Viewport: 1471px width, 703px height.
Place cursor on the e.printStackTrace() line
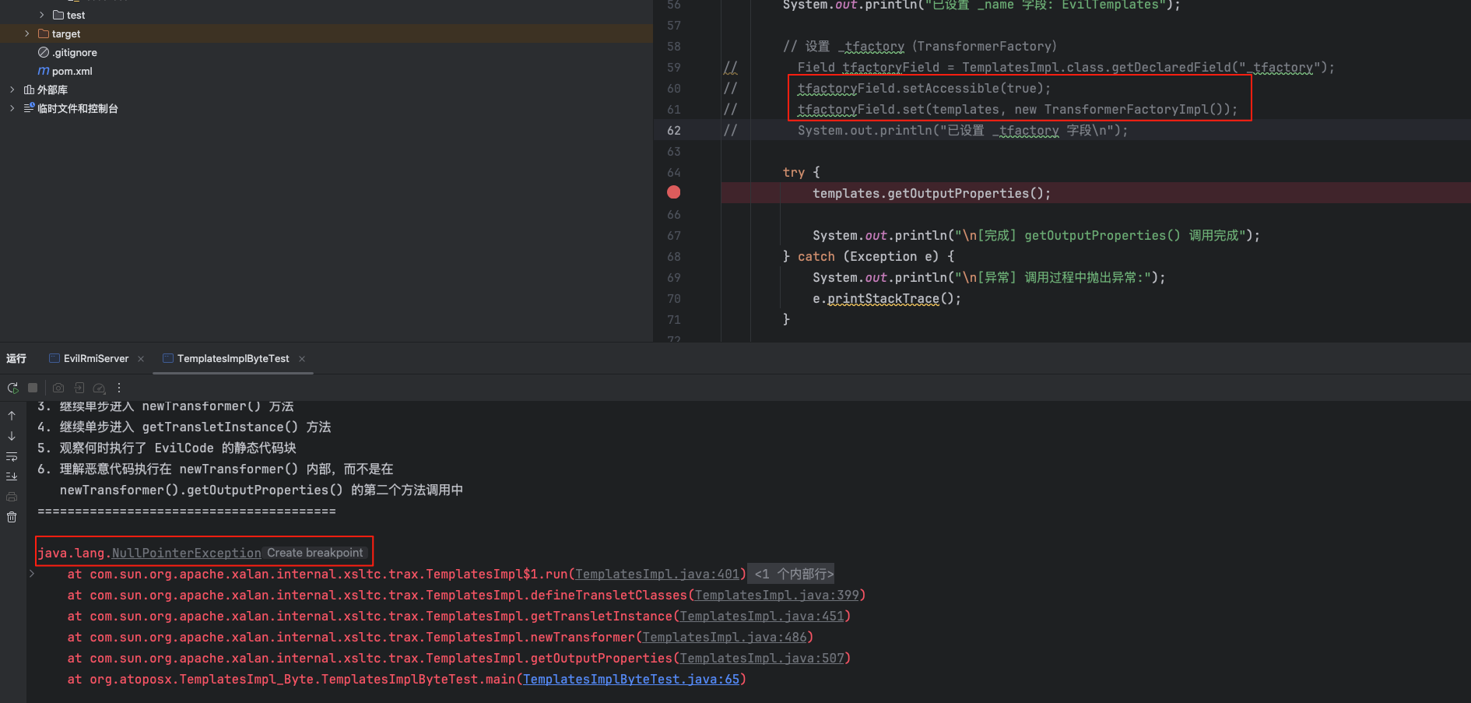pos(886,298)
